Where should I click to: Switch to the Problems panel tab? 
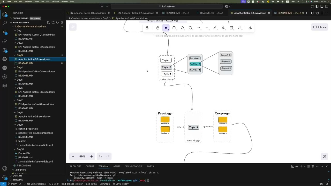pyautogui.click(x=76, y=166)
